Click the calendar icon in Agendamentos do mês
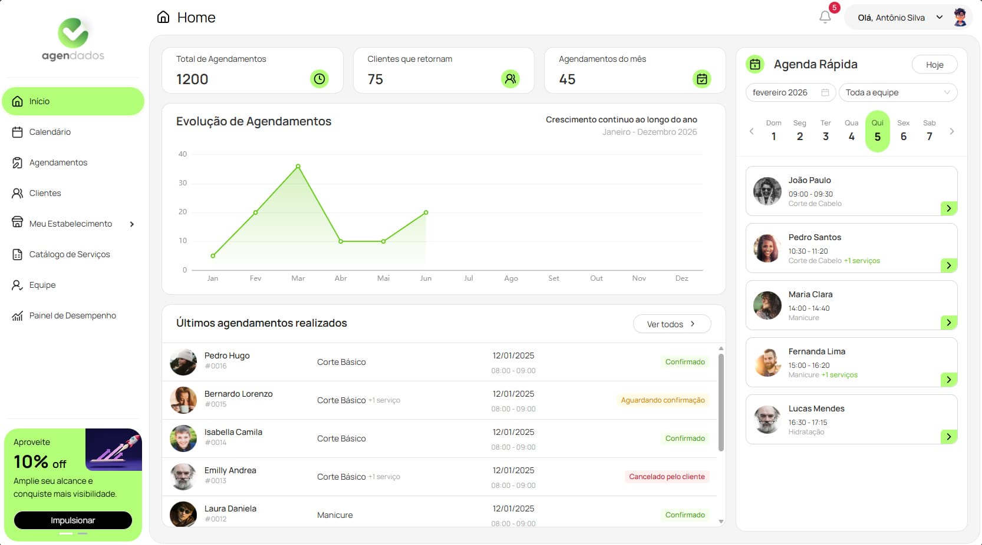The width and height of the screenshot is (982, 545). pyautogui.click(x=701, y=79)
